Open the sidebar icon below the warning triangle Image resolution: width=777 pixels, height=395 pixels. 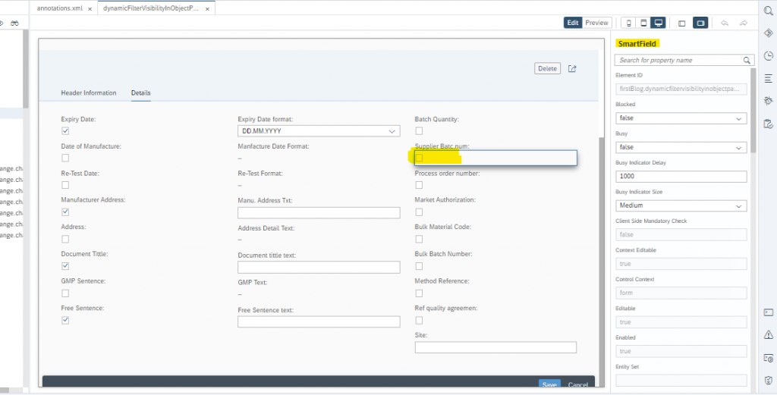click(768, 358)
